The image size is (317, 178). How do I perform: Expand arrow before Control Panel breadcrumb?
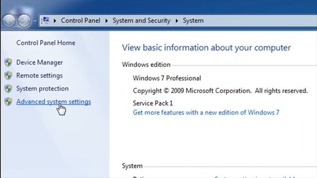point(55,21)
